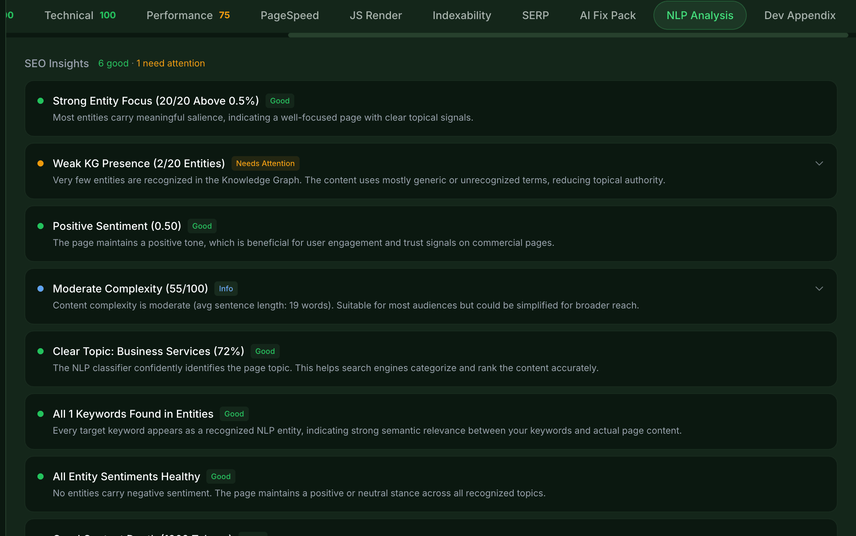This screenshot has height=536, width=856.
Task: Click the blue info dot on Moderate Complexity
Action: click(x=41, y=289)
